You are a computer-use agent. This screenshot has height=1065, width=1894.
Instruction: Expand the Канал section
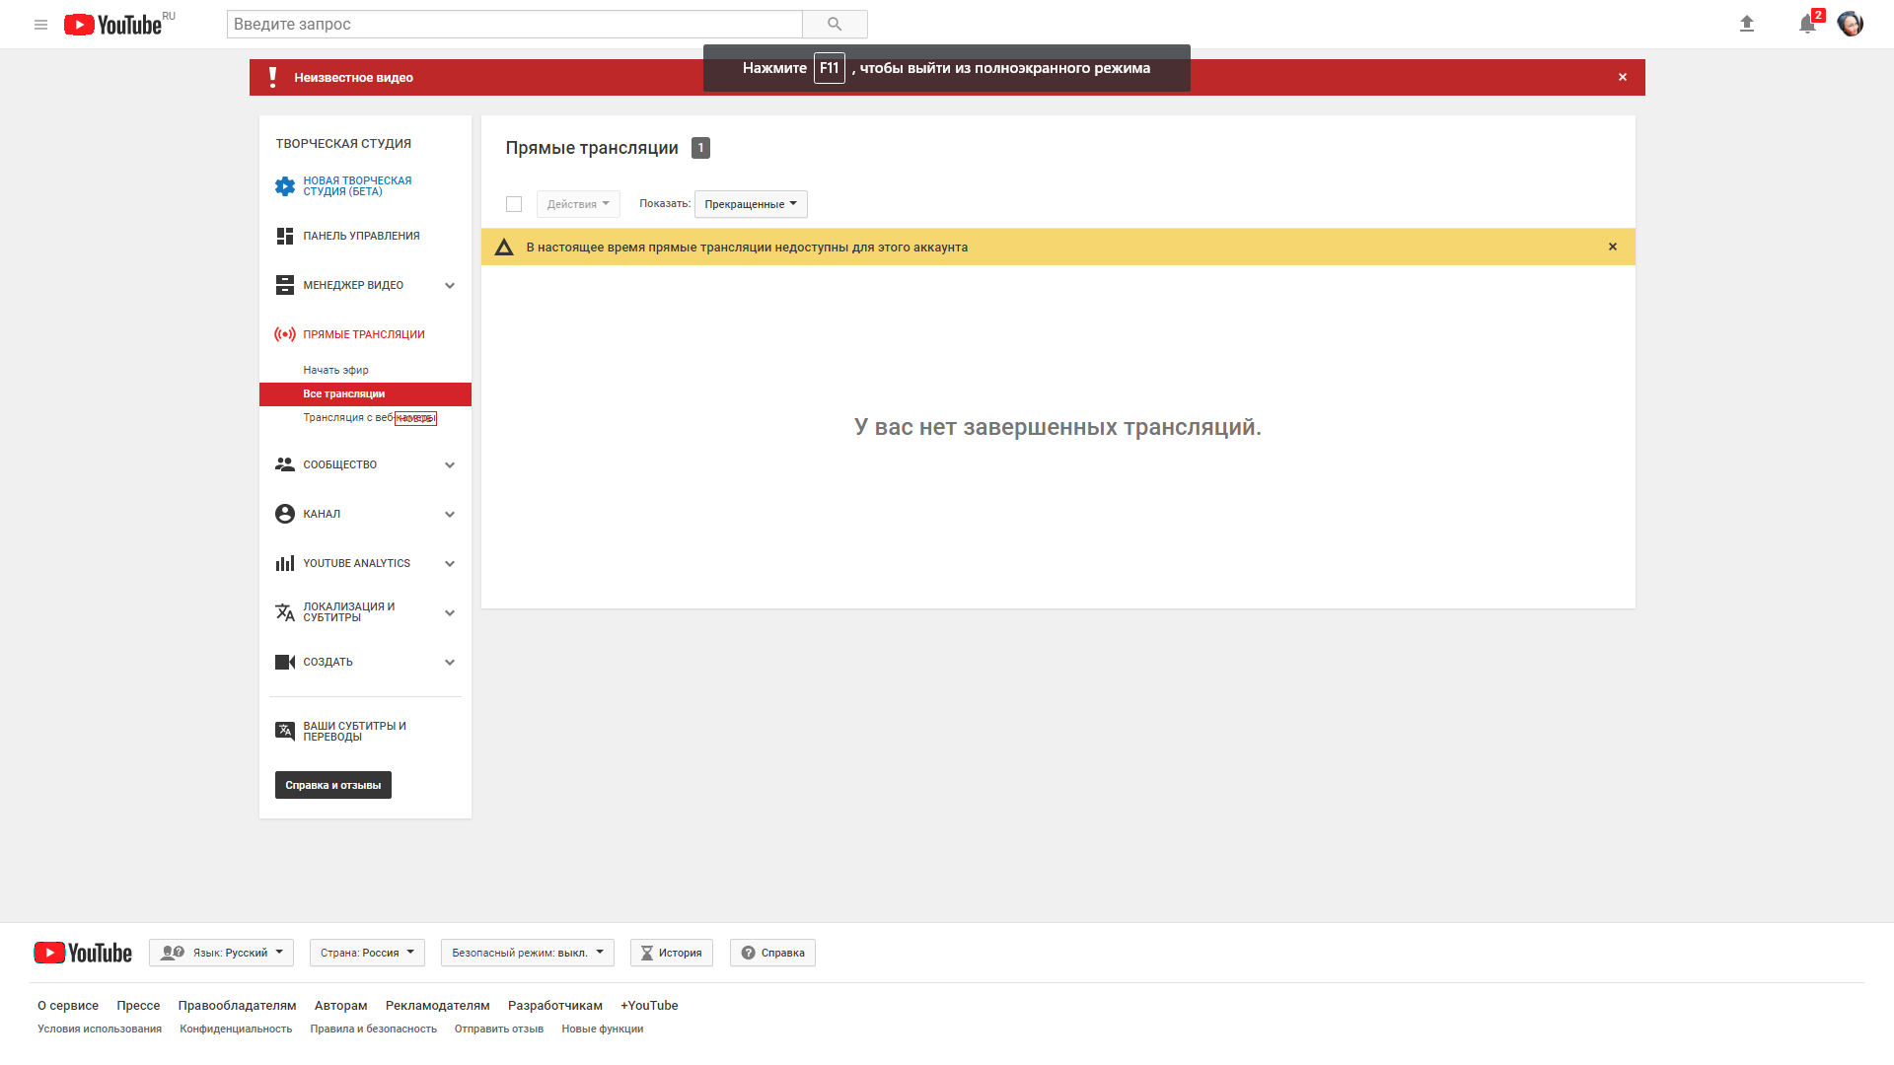point(450,514)
